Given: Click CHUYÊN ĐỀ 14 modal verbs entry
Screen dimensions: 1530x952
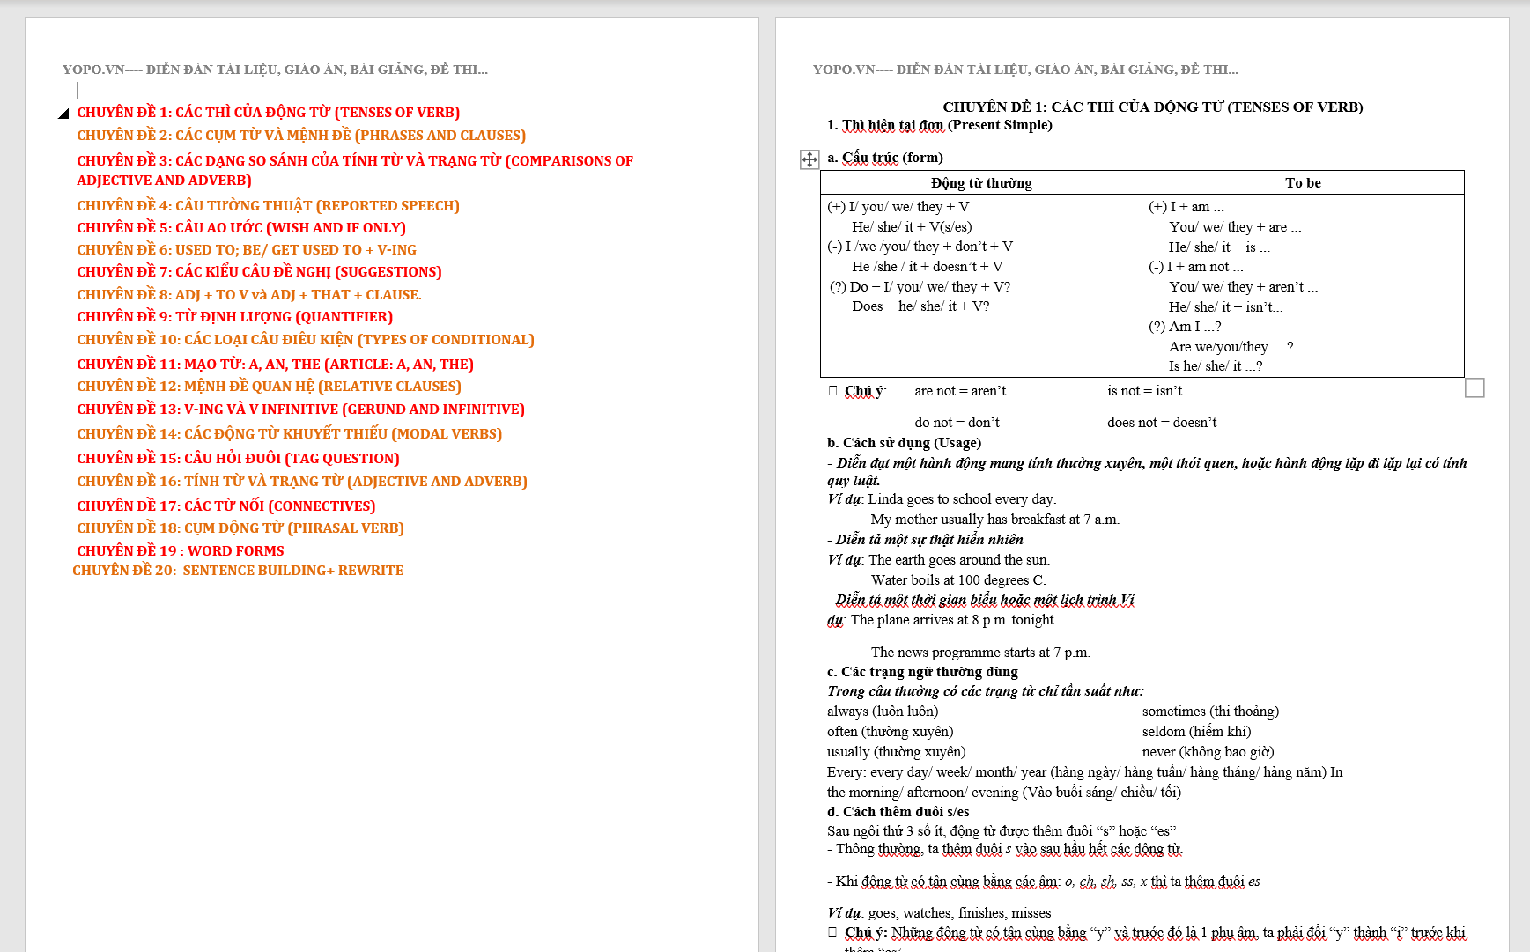Looking at the screenshot, I should (289, 434).
